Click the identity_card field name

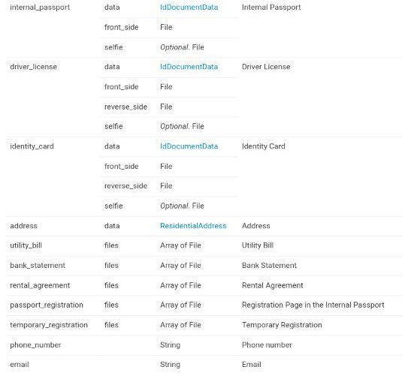click(32, 146)
